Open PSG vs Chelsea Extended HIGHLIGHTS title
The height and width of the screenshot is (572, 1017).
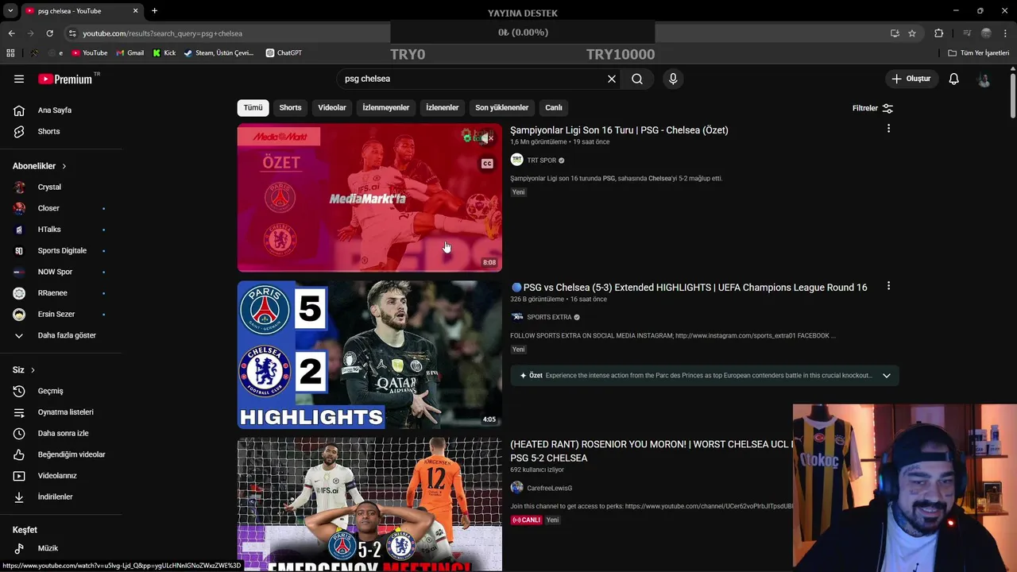[x=689, y=288]
